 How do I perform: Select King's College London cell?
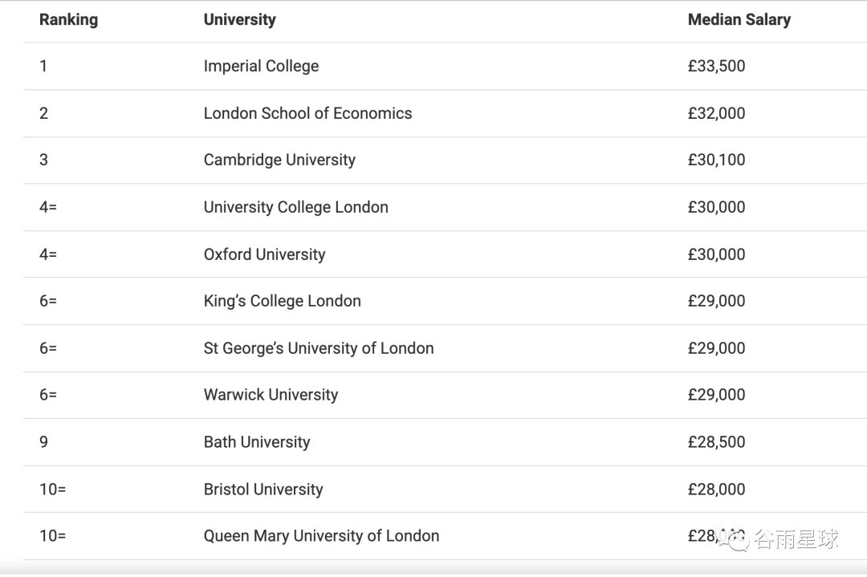coord(282,301)
